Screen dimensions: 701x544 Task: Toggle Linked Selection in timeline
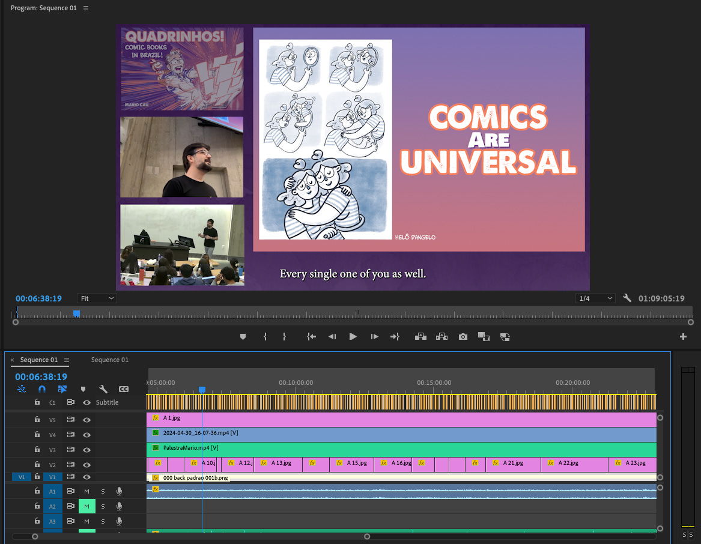coord(62,389)
